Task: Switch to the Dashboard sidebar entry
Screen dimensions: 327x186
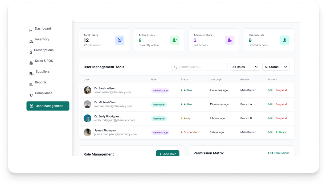Action: (43, 28)
